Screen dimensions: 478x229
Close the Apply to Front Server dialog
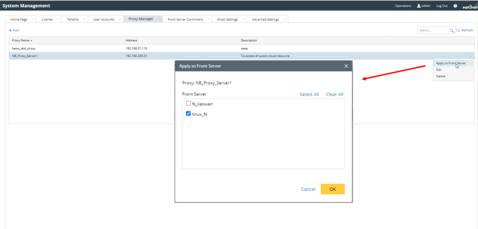[x=346, y=66]
